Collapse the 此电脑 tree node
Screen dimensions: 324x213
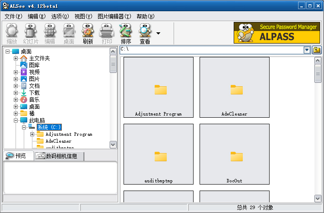pos(16,120)
